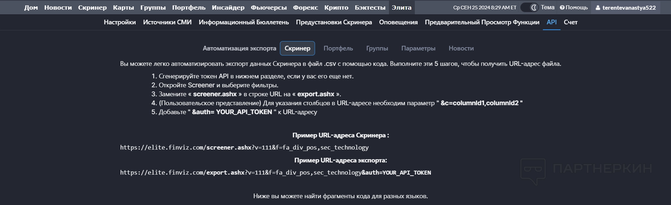Open the Скринер top navigation item
This screenshot has height=205, width=671.
pyautogui.click(x=92, y=8)
